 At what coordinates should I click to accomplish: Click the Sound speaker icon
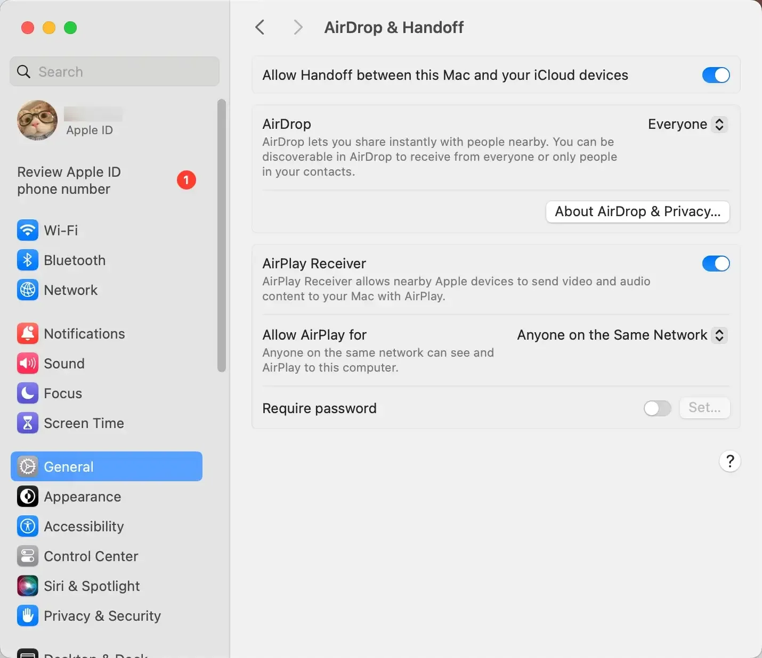(x=28, y=364)
